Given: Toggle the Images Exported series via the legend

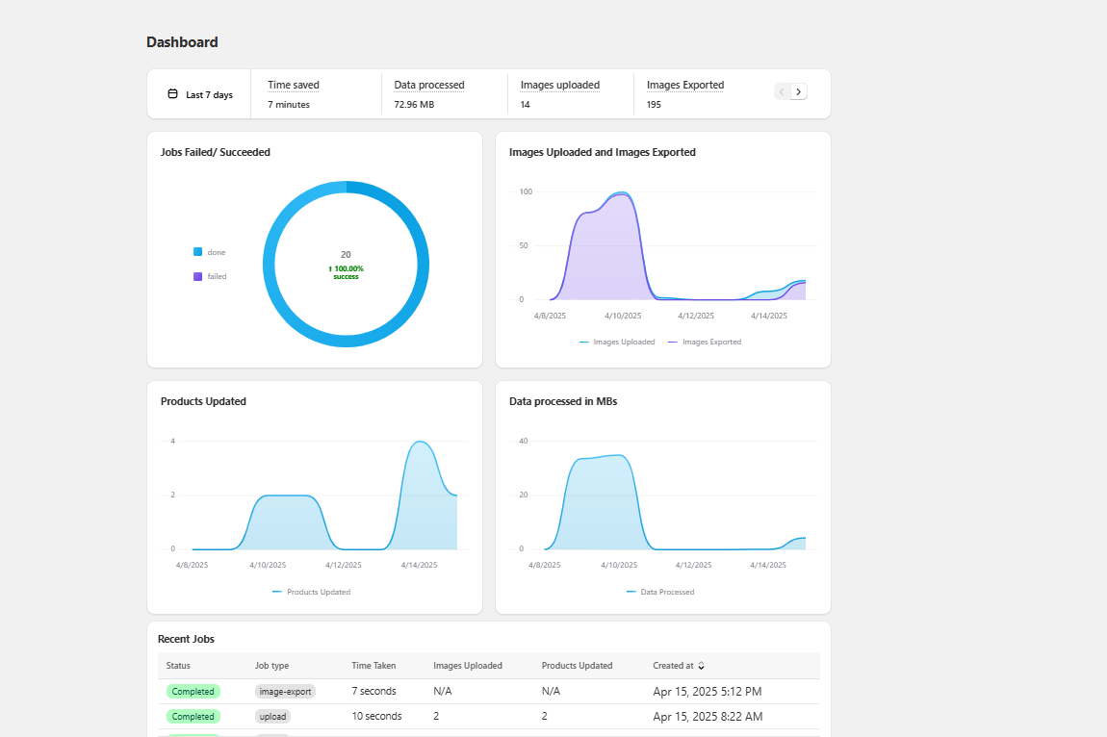Looking at the screenshot, I should 671,342.
